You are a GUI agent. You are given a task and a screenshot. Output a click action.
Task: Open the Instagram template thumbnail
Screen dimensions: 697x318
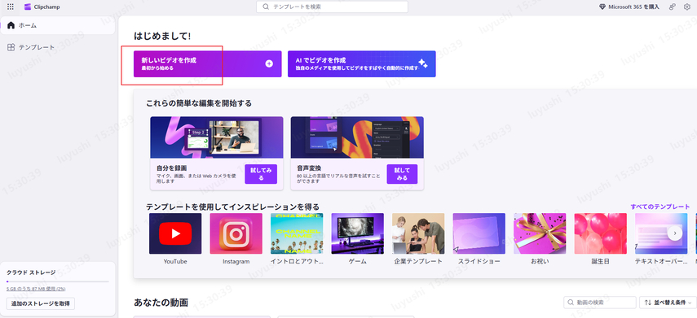pos(236,233)
